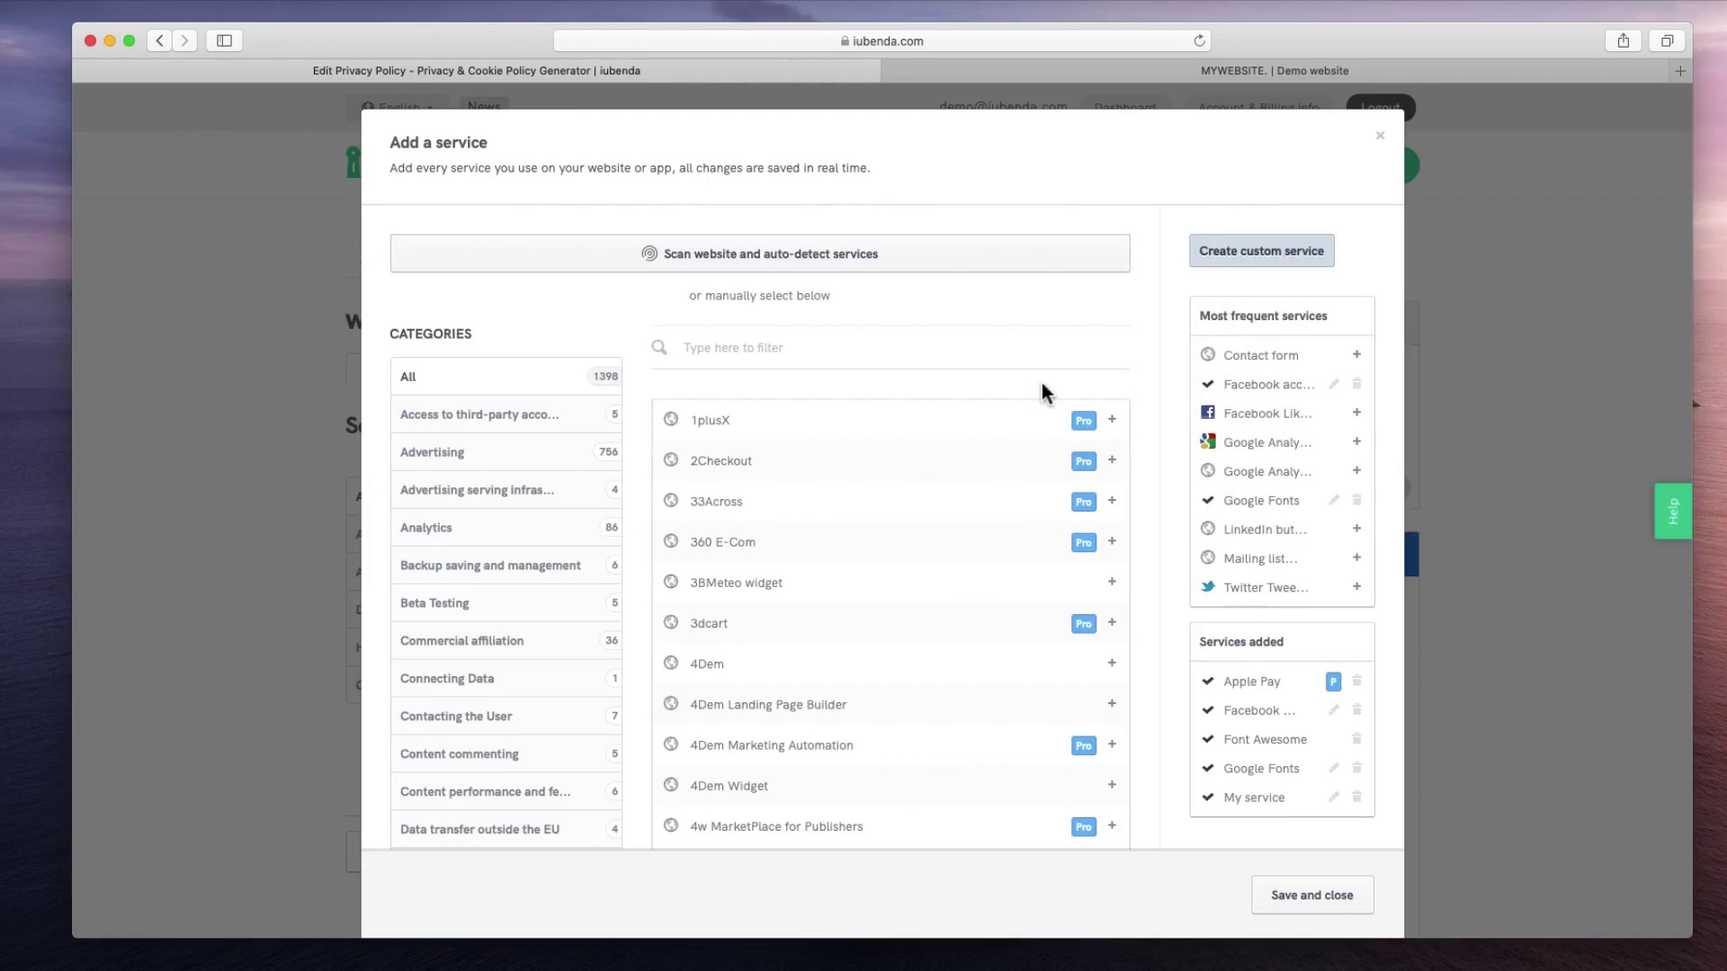
Task: Click the Apple Pay checkmark in Services added
Action: [x=1208, y=681]
